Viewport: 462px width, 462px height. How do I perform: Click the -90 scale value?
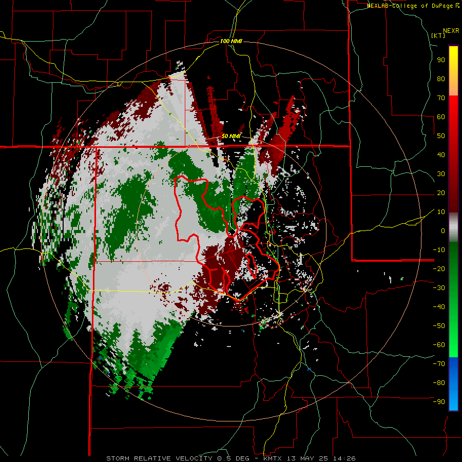[439, 402]
